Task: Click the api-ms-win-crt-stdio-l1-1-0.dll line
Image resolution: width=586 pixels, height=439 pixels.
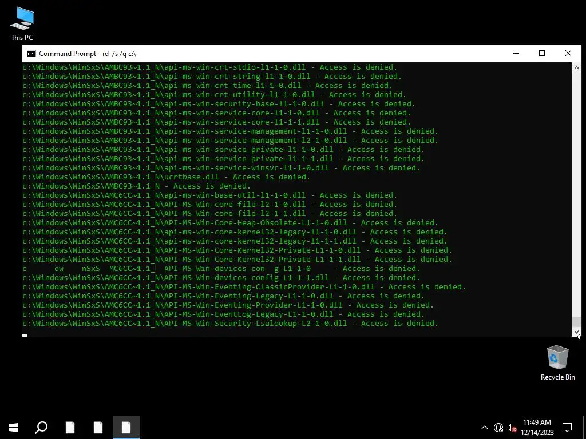Action: [209, 67]
